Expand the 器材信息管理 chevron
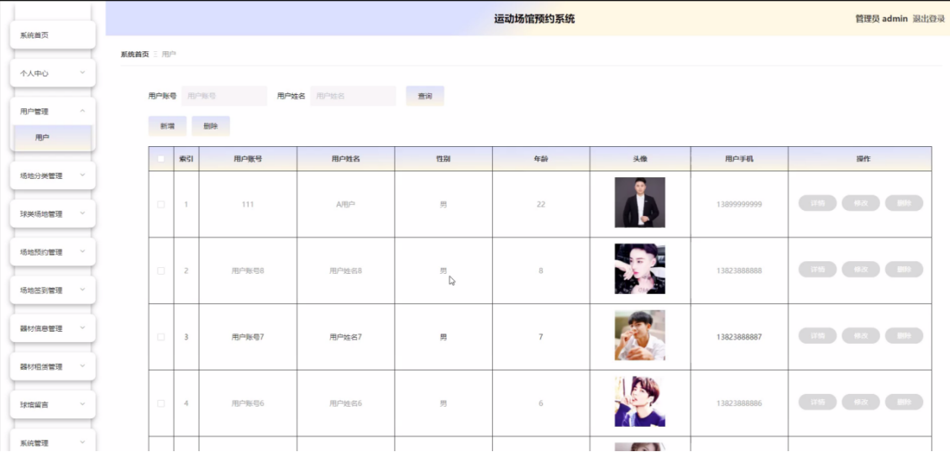Screen dimensions: 950x452 (x=83, y=328)
